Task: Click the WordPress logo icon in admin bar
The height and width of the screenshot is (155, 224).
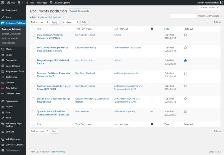Action: [x=3, y=3]
